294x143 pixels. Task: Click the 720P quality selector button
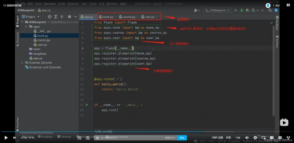pyautogui.click(x=217, y=138)
